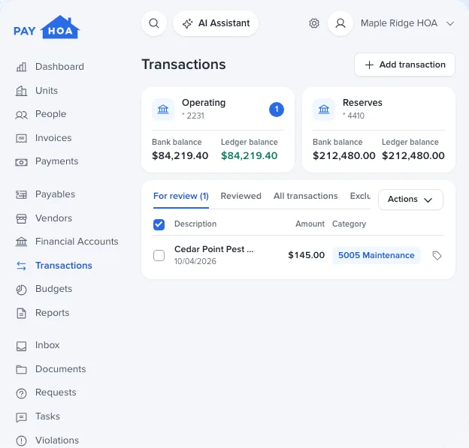Click the PayHOA logo

coord(47,27)
